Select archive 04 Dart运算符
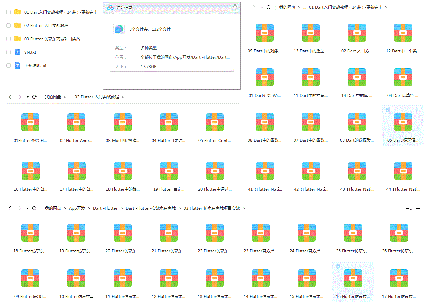This screenshot has width=434, height=307. pyautogui.click(x=403, y=77)
